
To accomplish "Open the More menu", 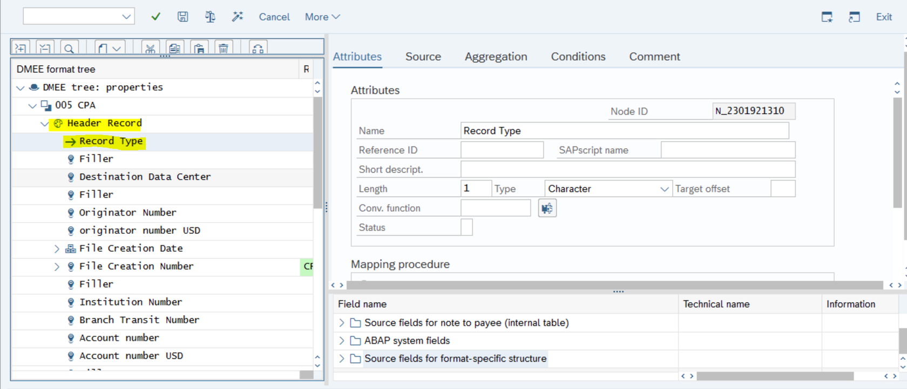I will 322,17.
